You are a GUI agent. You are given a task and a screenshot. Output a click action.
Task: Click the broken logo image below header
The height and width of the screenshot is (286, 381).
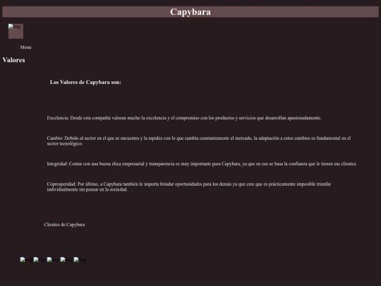16,31
